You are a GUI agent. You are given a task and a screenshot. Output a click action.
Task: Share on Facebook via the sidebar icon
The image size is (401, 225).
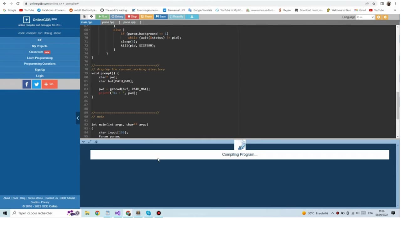click(x=27, y=84)
